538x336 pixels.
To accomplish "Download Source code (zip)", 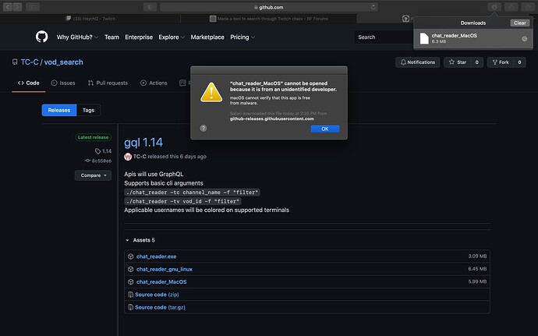I will click(157, 295).
